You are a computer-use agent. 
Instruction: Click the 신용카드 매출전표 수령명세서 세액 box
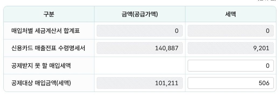(230, 48)
